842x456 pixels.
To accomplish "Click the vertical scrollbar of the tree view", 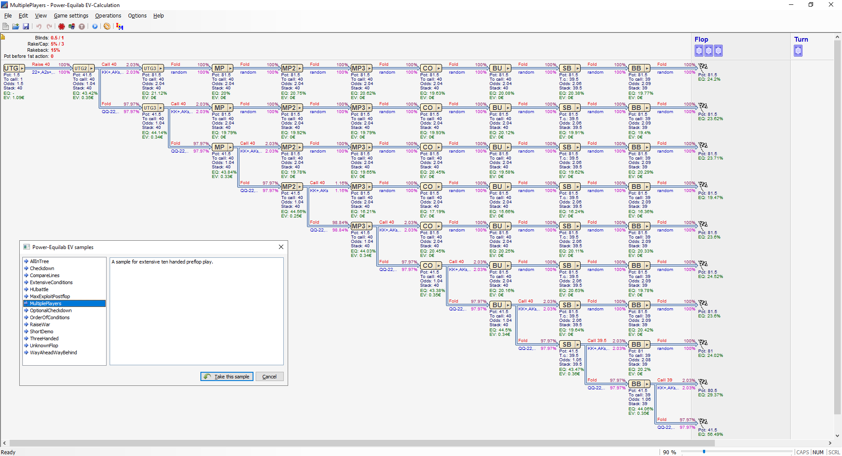I will 838,228.
